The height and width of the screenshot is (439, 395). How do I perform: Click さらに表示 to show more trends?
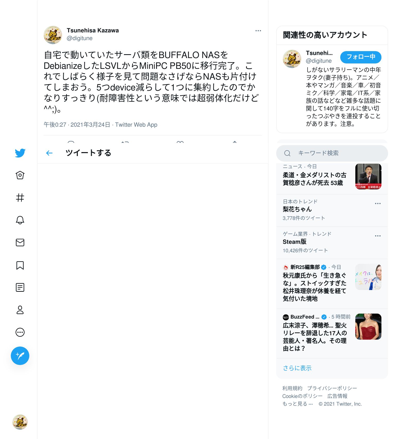(297, 368)
